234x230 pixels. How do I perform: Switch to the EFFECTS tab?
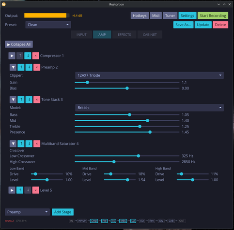(124, 35)
